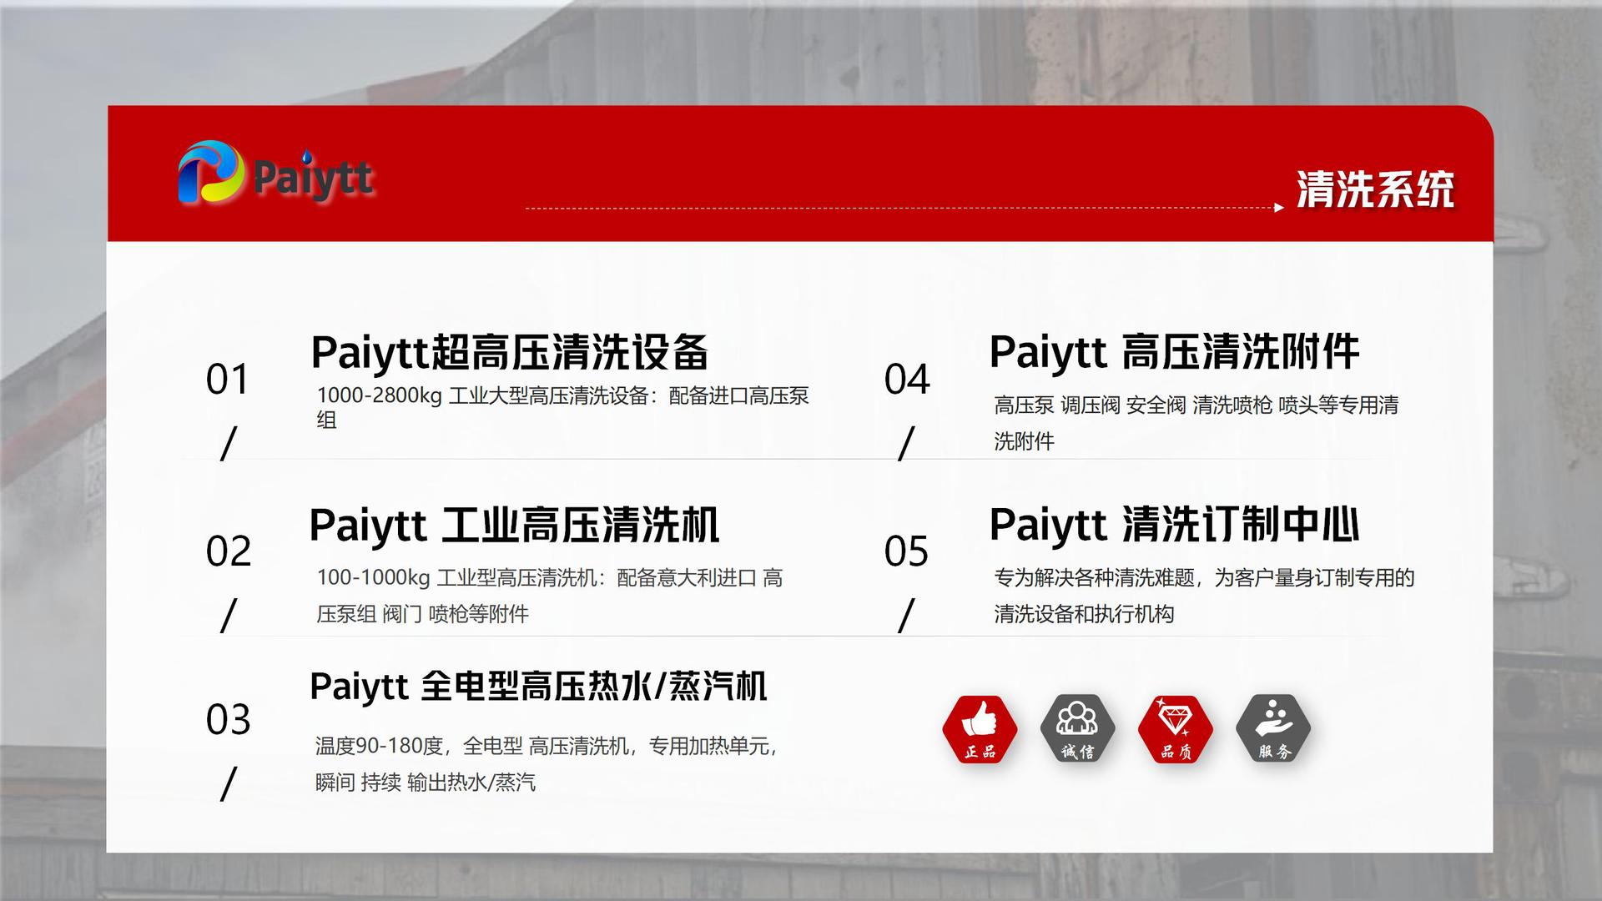Click the number 03 marker

pos(228,720)
